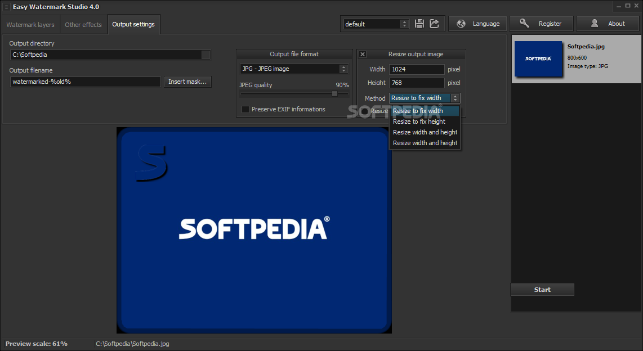Adjust the JPEG quality slider handle

[334, 94]
